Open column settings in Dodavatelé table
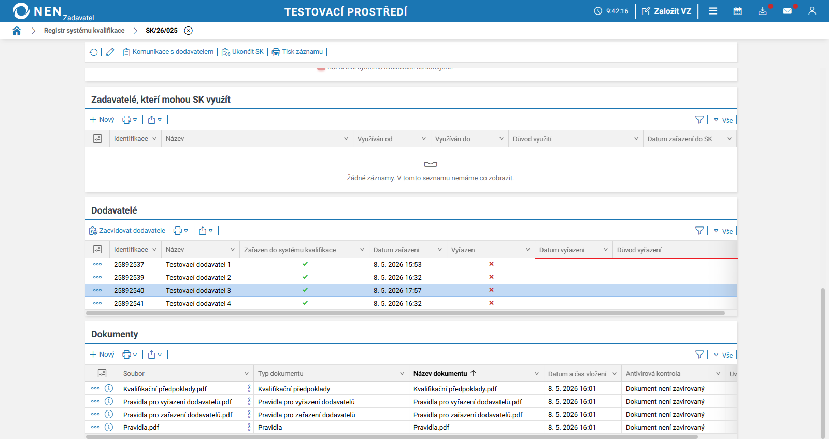Image resolution: width=829 pixels, height=439 pixels. [x=97, y=249]
